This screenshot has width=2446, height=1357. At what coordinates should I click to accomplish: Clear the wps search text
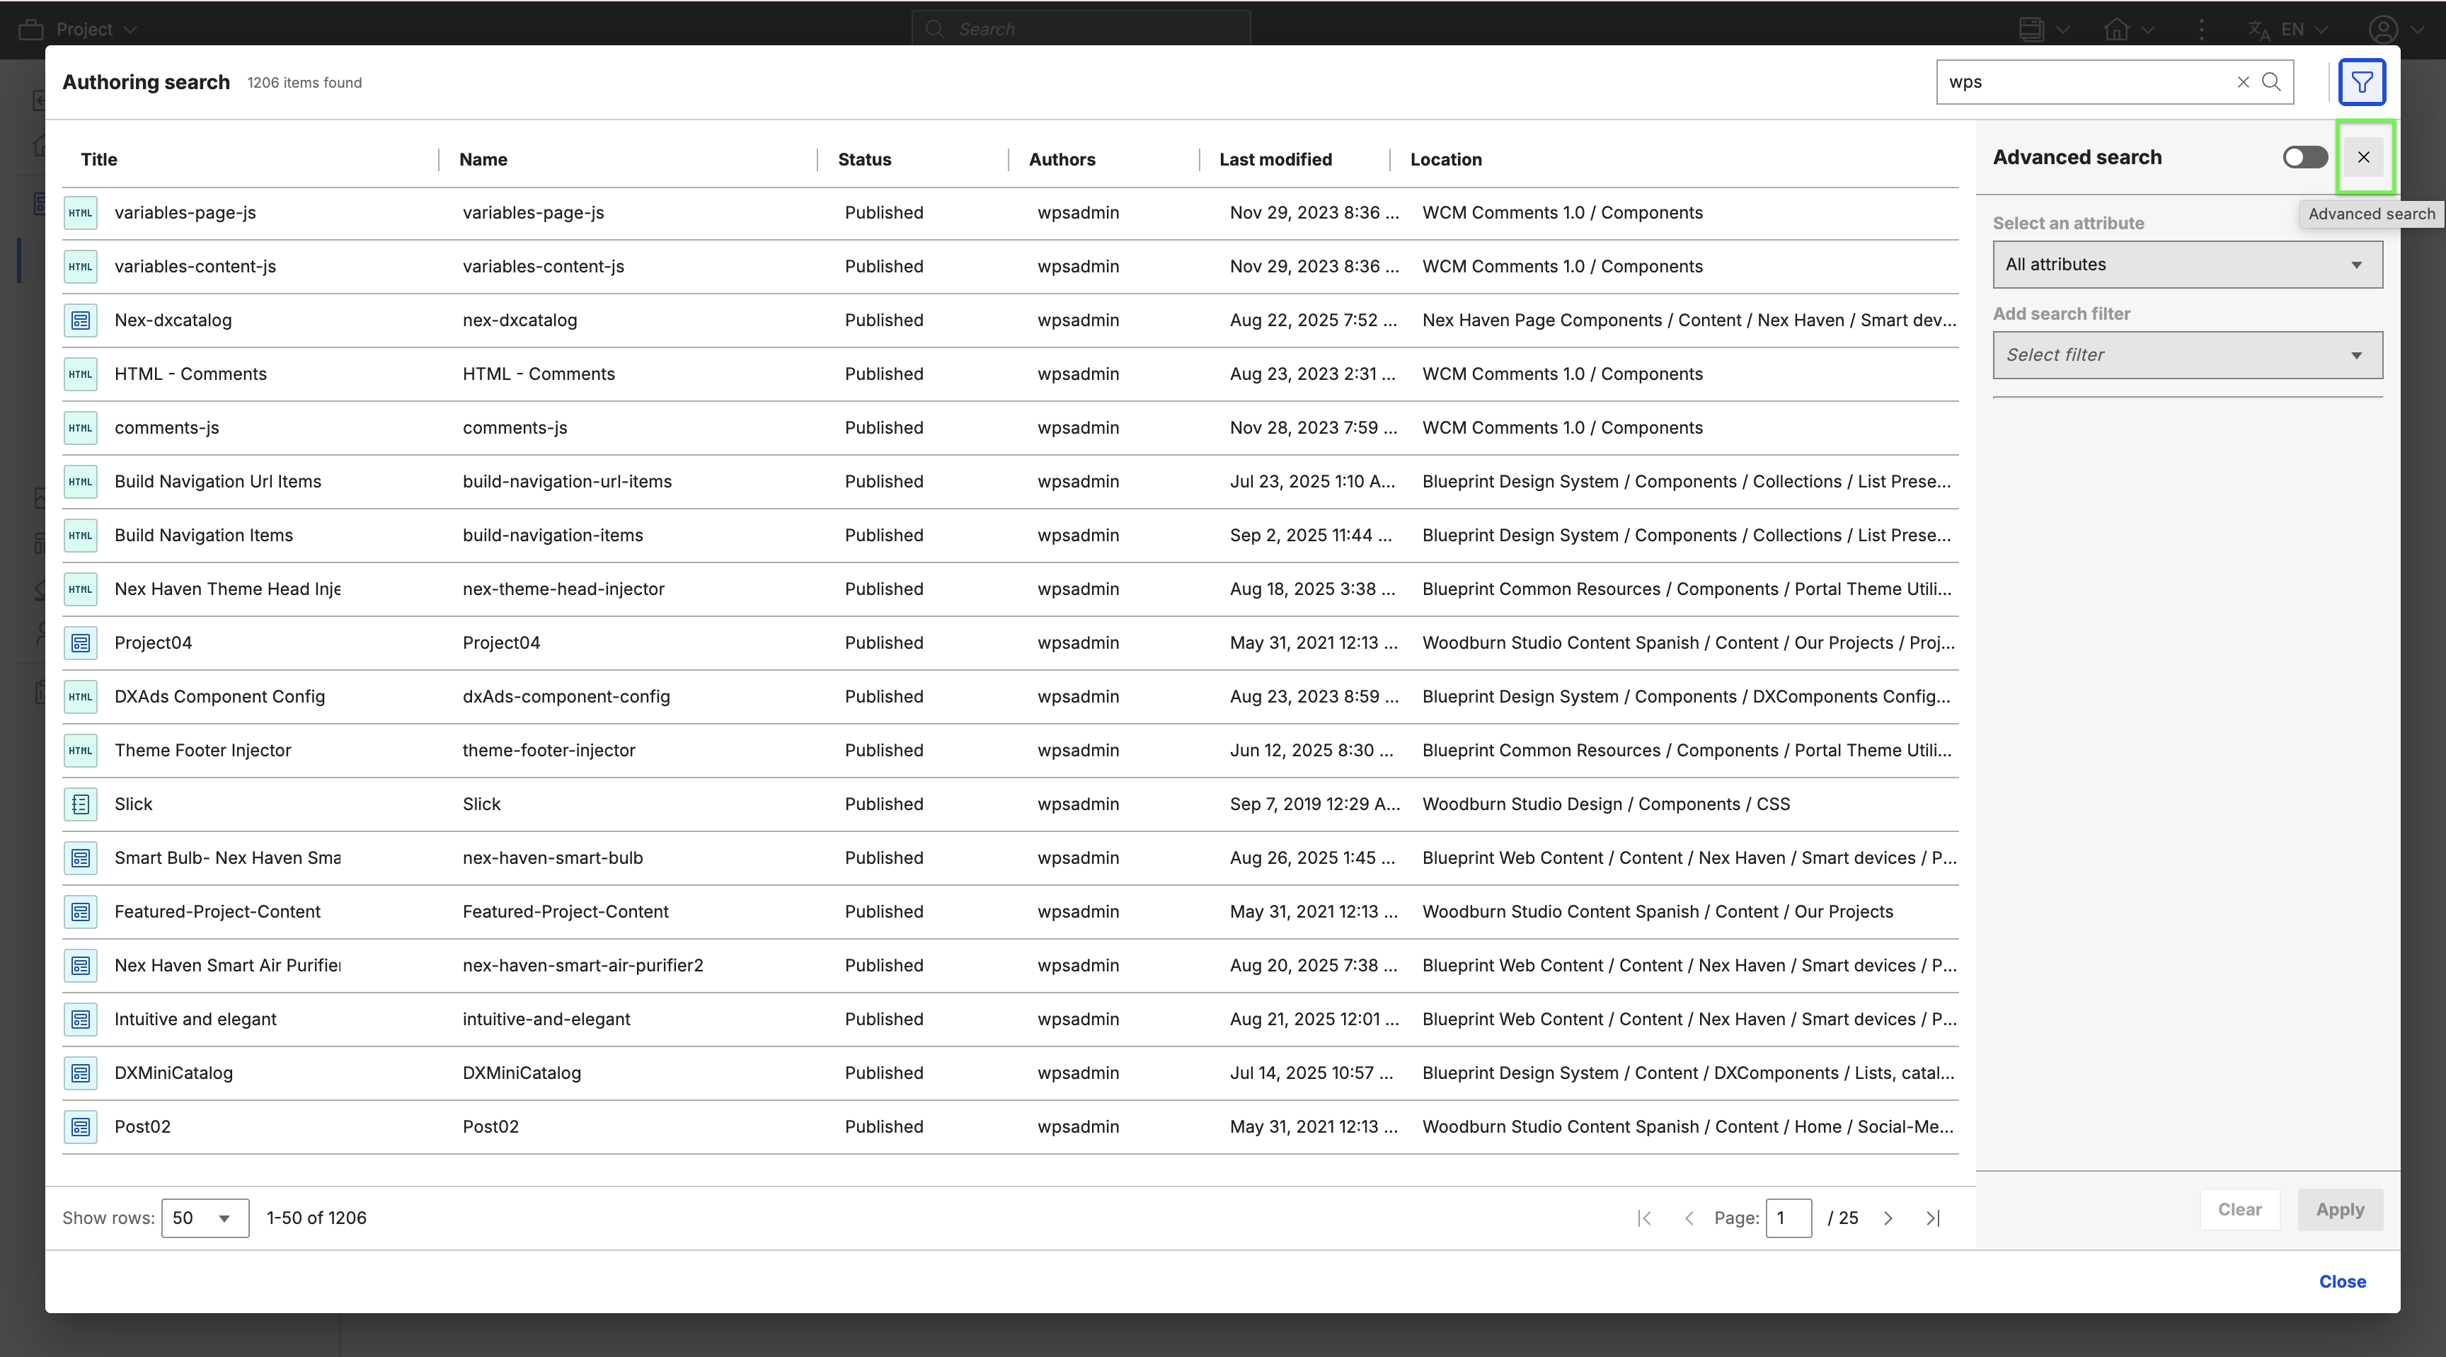pos(2243,83)
